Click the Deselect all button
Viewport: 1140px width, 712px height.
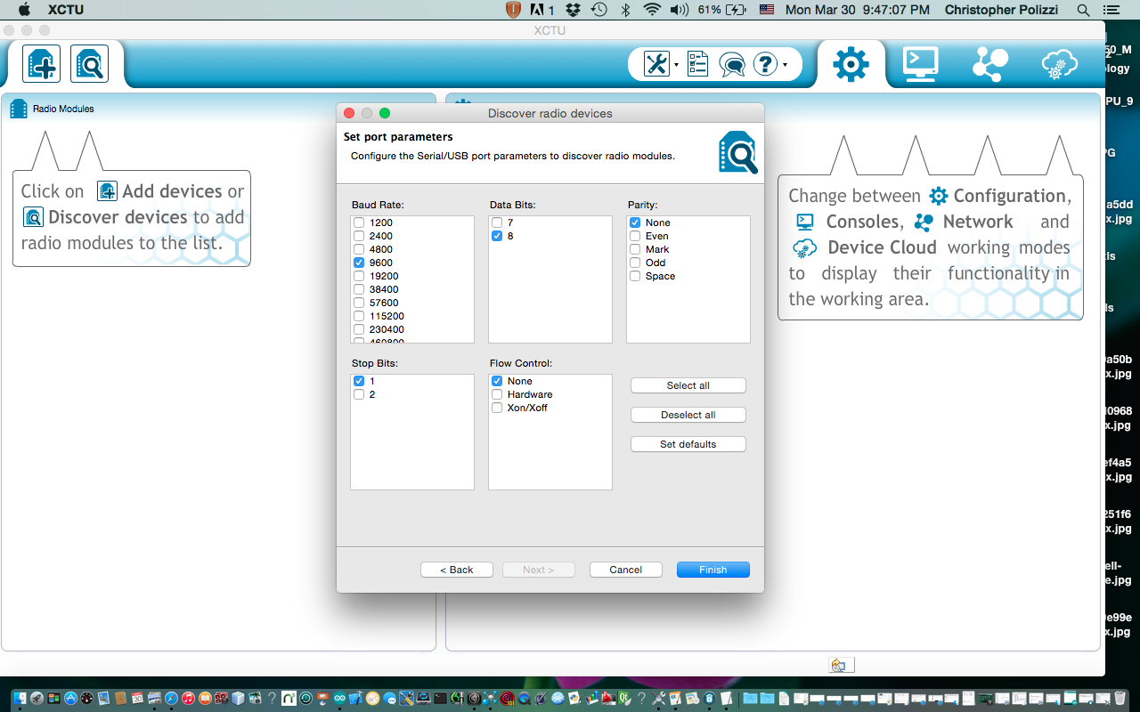point(688,415)
